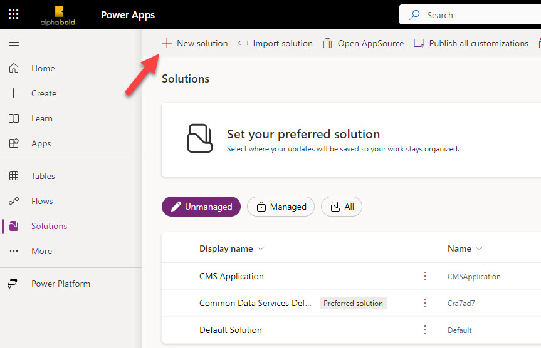The width and height of the screenshot is (541, 348).
Task: Click the Apps grid icon
Action: click(x=14, y=143)
